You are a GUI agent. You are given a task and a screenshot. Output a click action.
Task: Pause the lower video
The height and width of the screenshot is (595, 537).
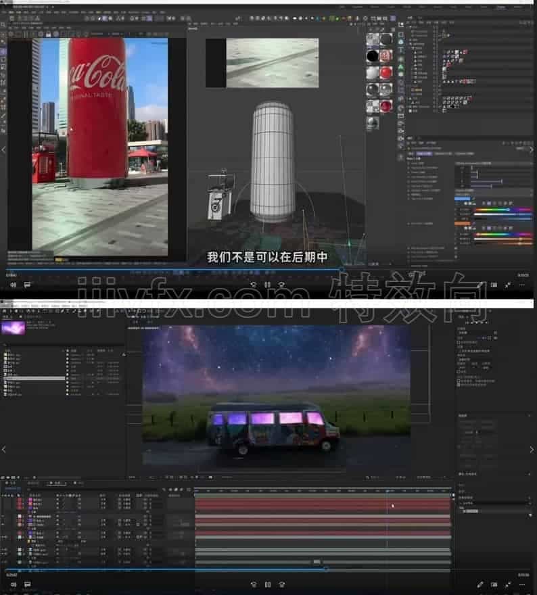268,584
